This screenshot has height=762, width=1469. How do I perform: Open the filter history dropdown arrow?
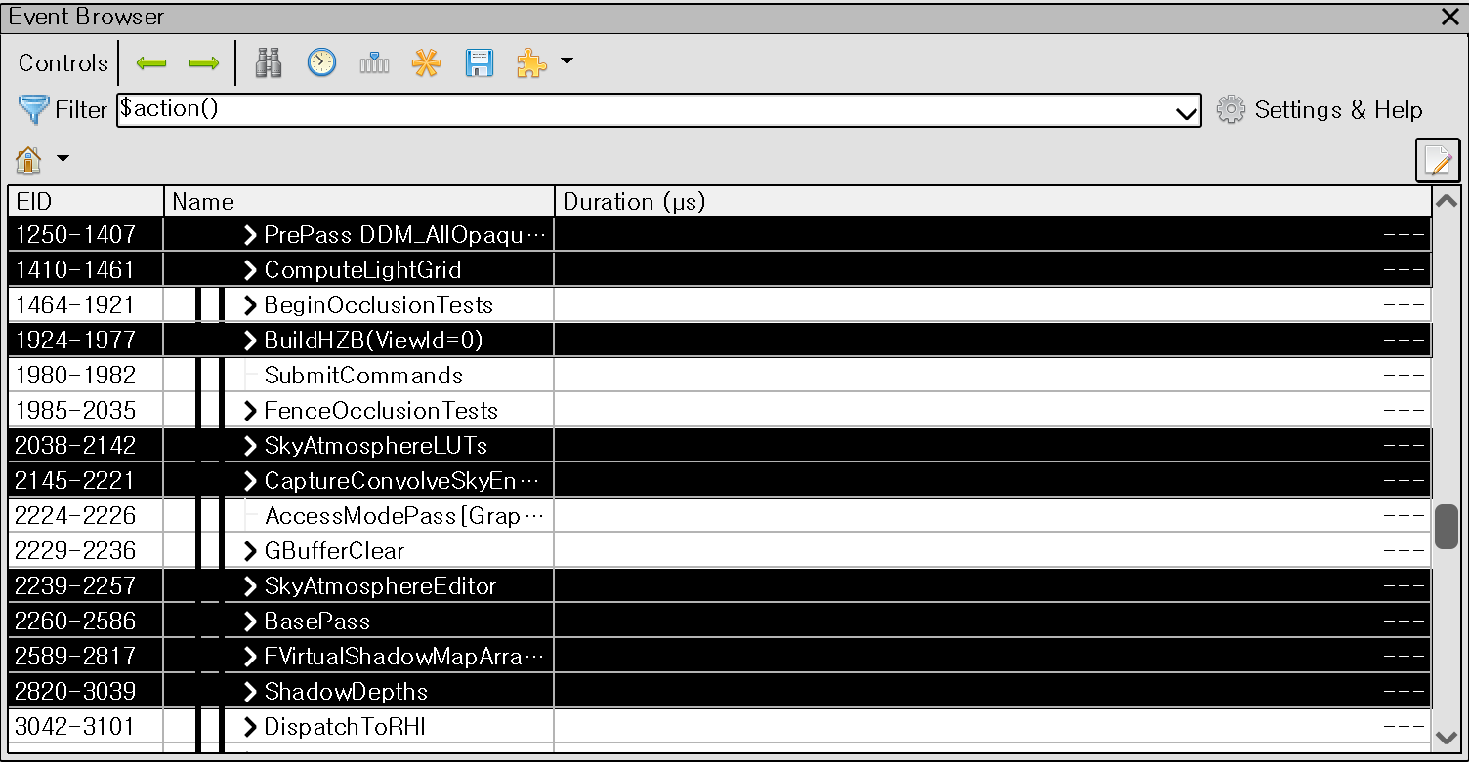[x=1188, y=113]
